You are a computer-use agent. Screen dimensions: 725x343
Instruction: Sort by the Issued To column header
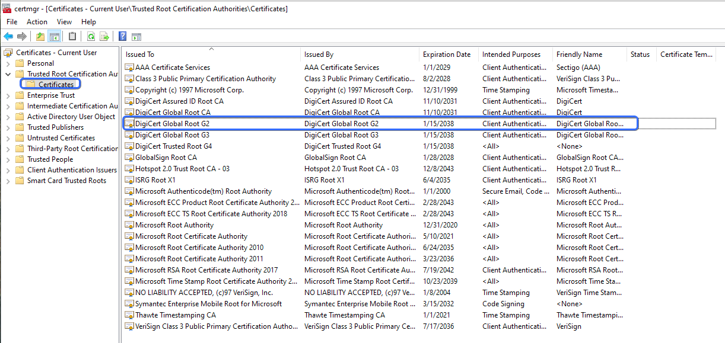point(140,55)
